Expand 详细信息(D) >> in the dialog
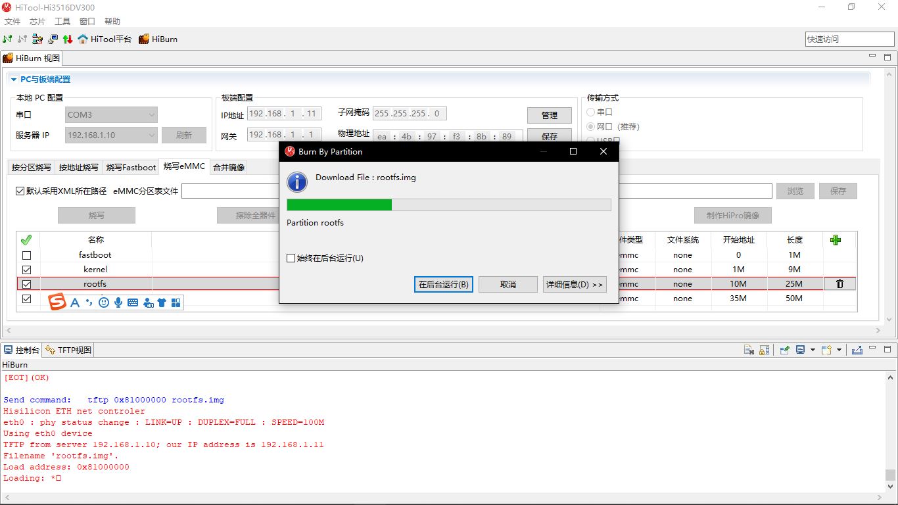The image size is (898, 505). coord(575,284)
